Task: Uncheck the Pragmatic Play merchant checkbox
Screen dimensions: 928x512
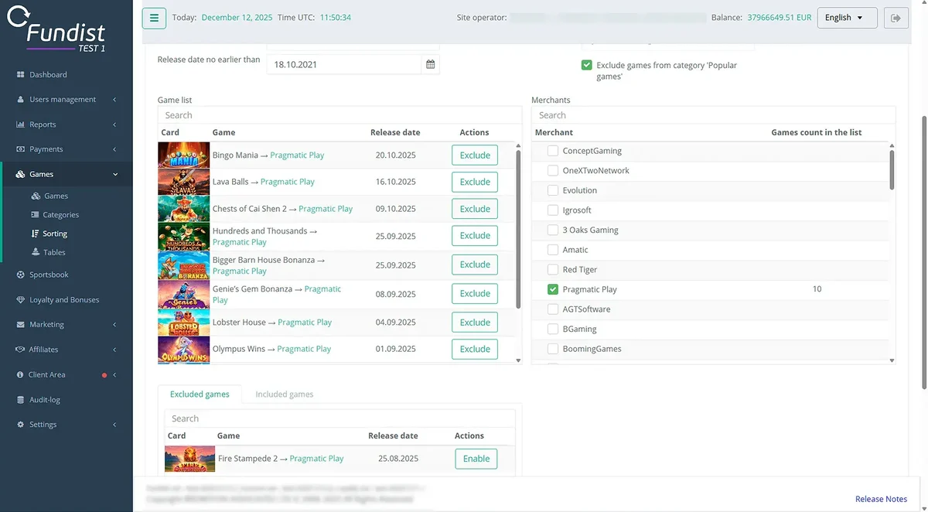Action: [553, 289]
